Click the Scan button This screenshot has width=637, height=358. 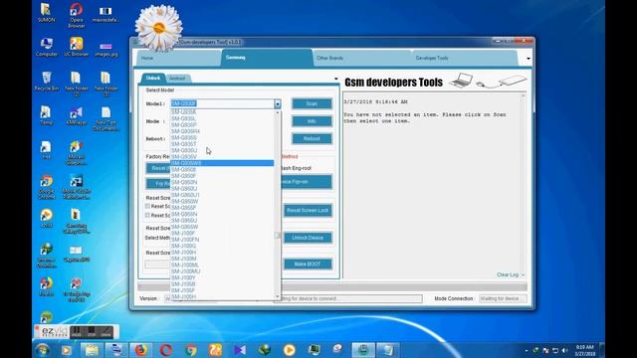click(312, 103)
